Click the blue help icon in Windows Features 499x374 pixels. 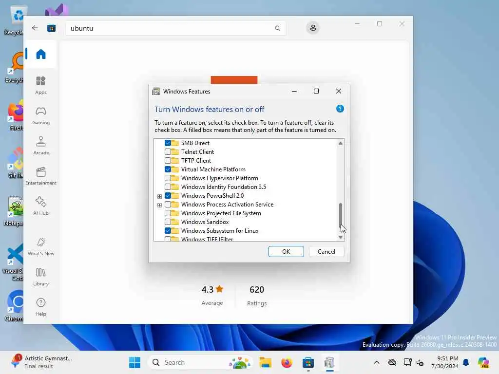point(340,109)
